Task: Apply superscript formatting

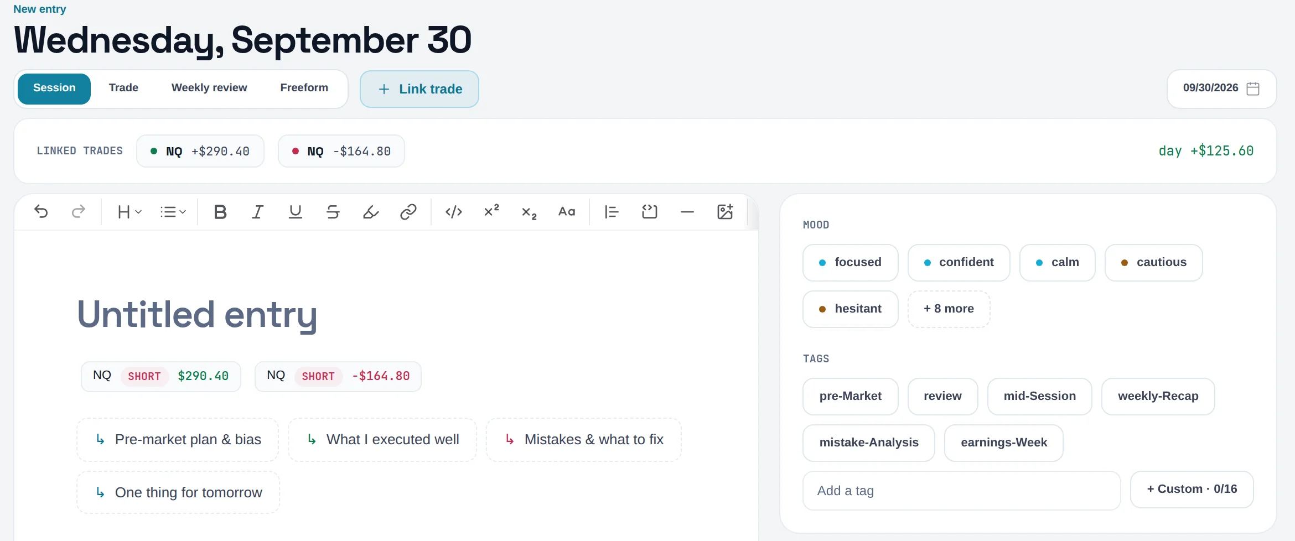Action: click(491, 212)
